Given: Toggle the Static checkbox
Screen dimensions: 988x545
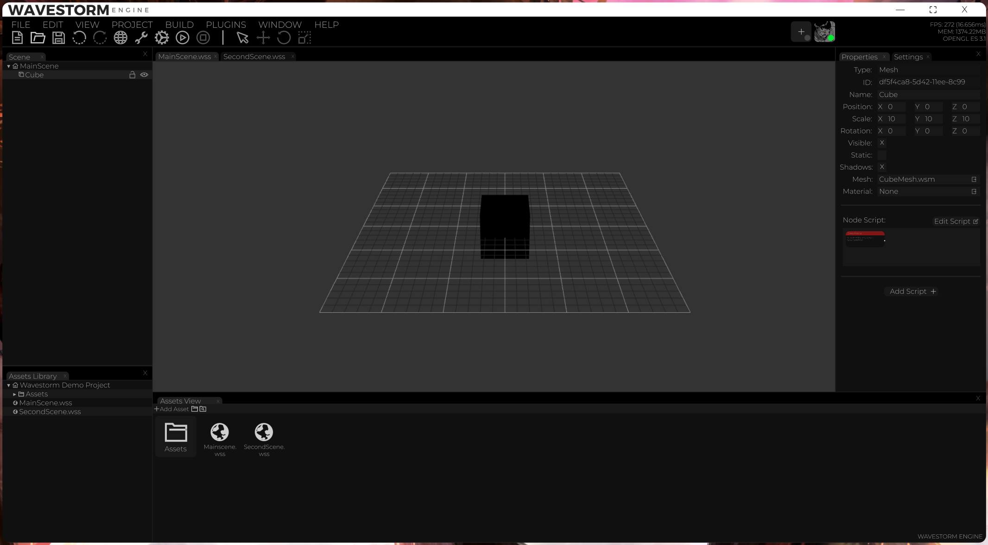Looking at the screenshot, I should pyautogui.click(x=882, y=155).
